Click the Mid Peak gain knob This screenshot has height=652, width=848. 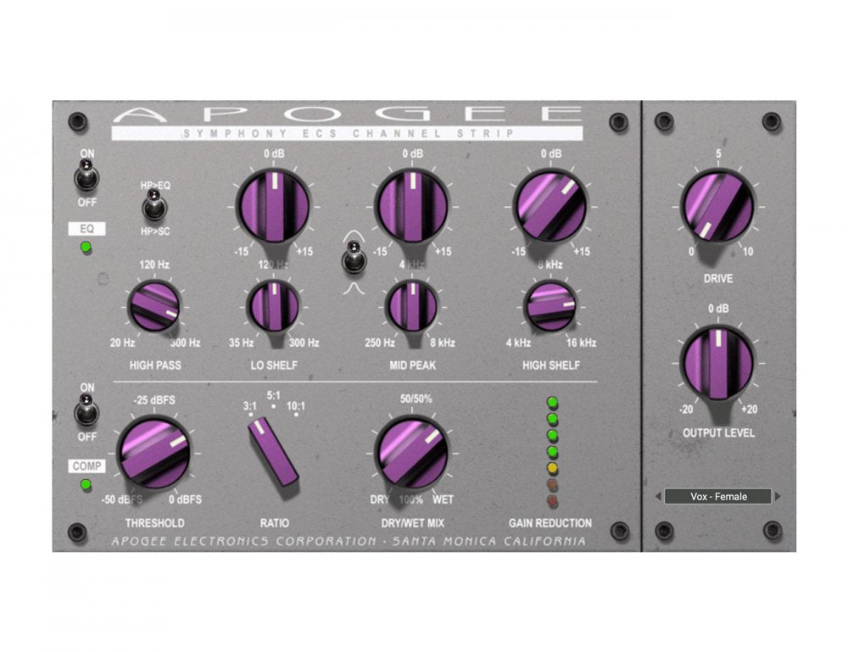coord(412,205)
